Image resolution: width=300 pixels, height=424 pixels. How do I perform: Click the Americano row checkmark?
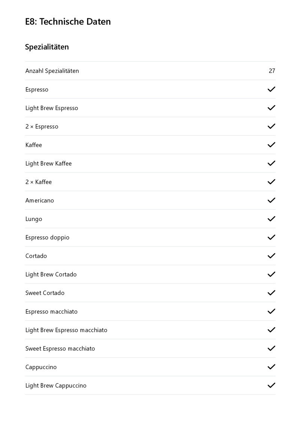pyautogui.click(x=271, y=200)
